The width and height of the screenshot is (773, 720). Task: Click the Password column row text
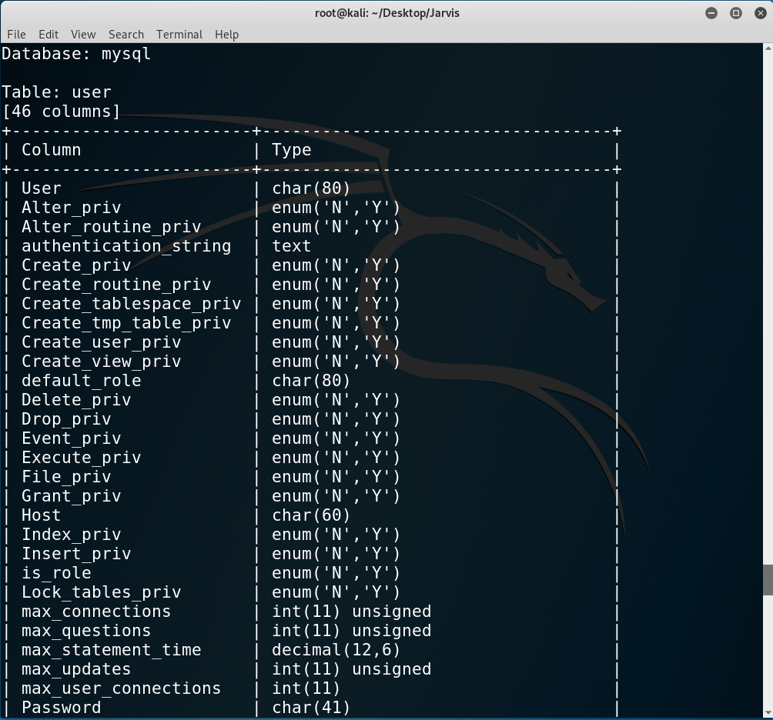click(61, 708)
